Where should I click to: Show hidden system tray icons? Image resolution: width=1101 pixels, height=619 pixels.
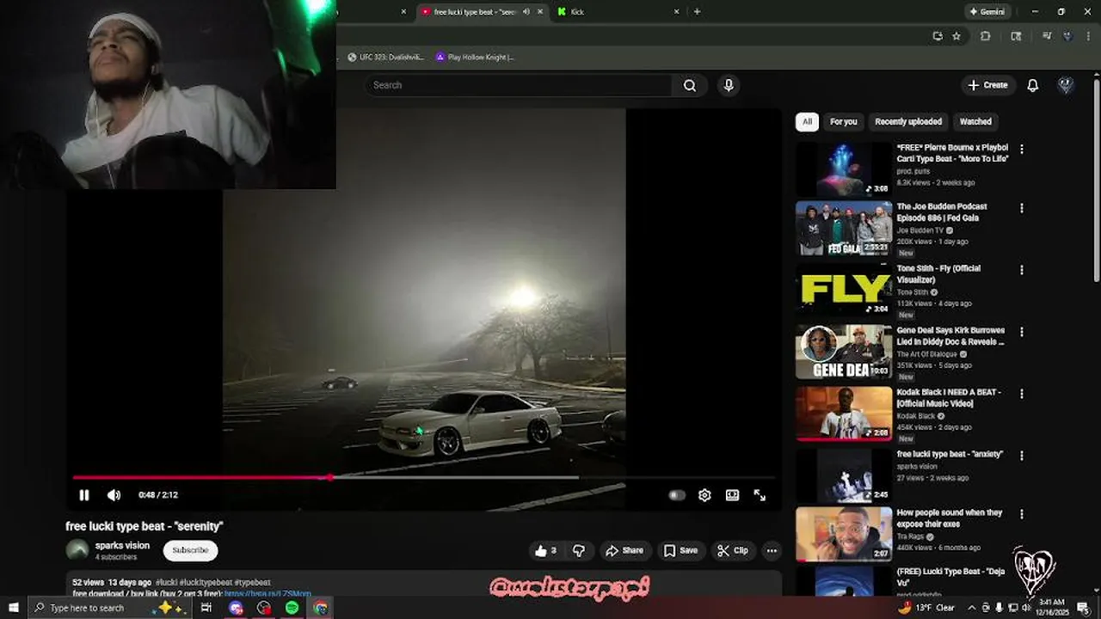click(972, 608)
